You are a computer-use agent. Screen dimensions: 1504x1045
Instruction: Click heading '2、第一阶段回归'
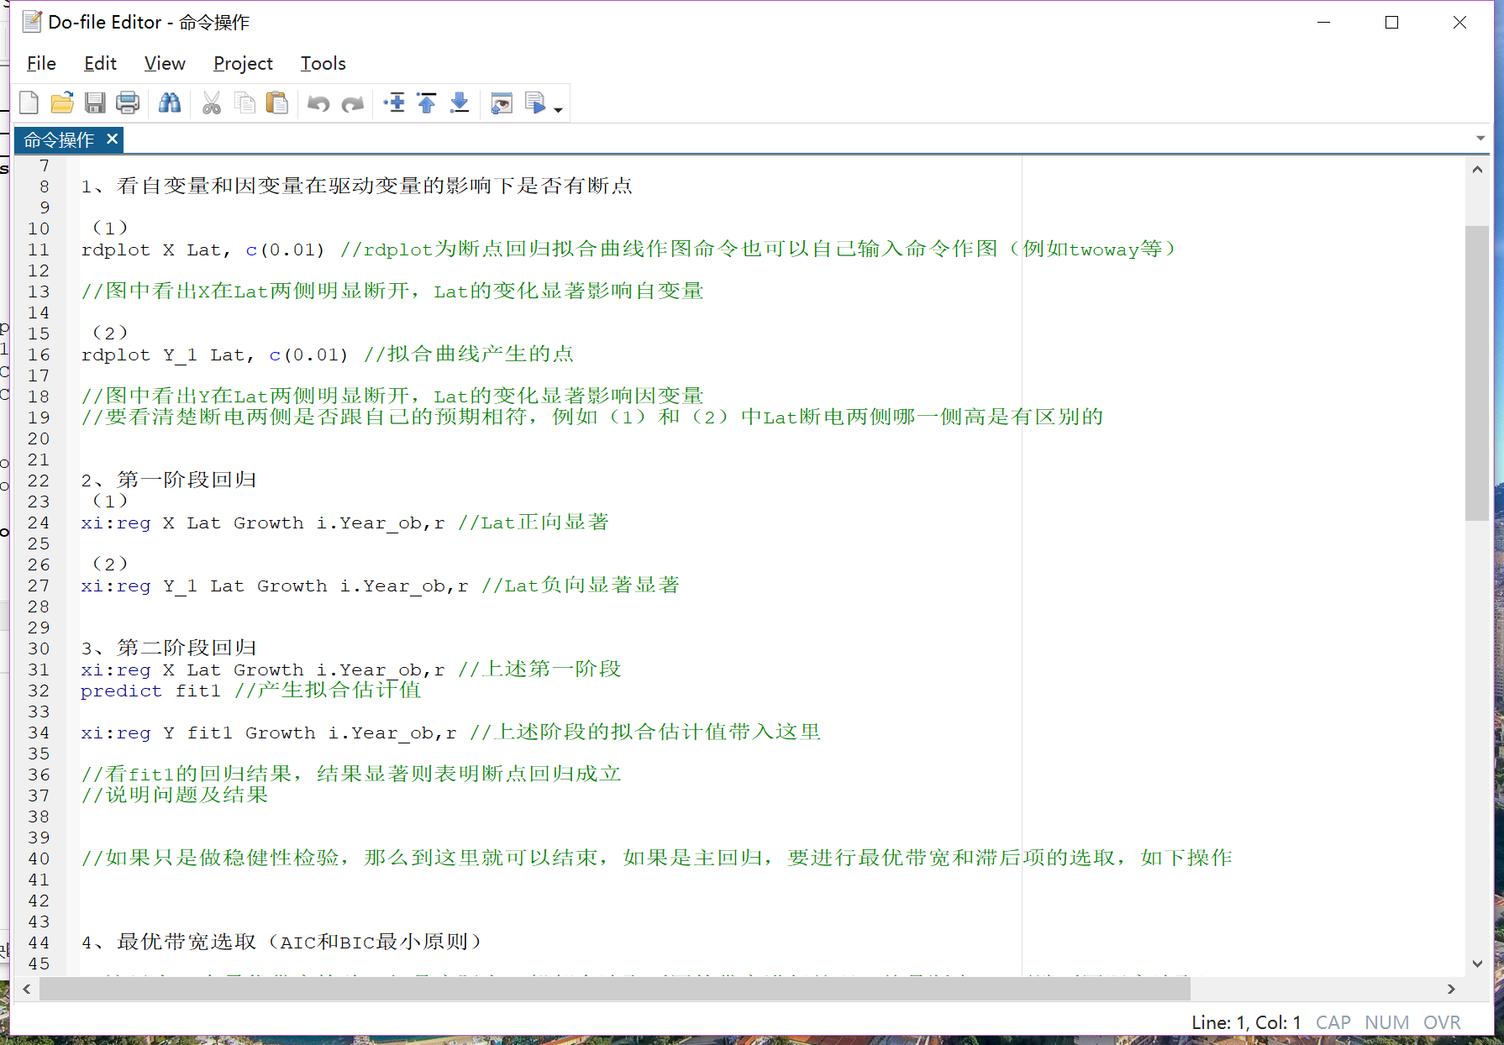[x=169, y=480]
